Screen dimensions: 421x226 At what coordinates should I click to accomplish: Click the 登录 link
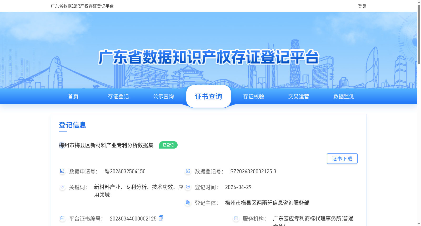coord(362,6)
